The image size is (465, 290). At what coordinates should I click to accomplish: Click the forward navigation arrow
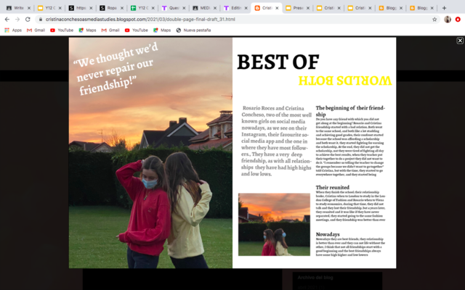[17, 20]
